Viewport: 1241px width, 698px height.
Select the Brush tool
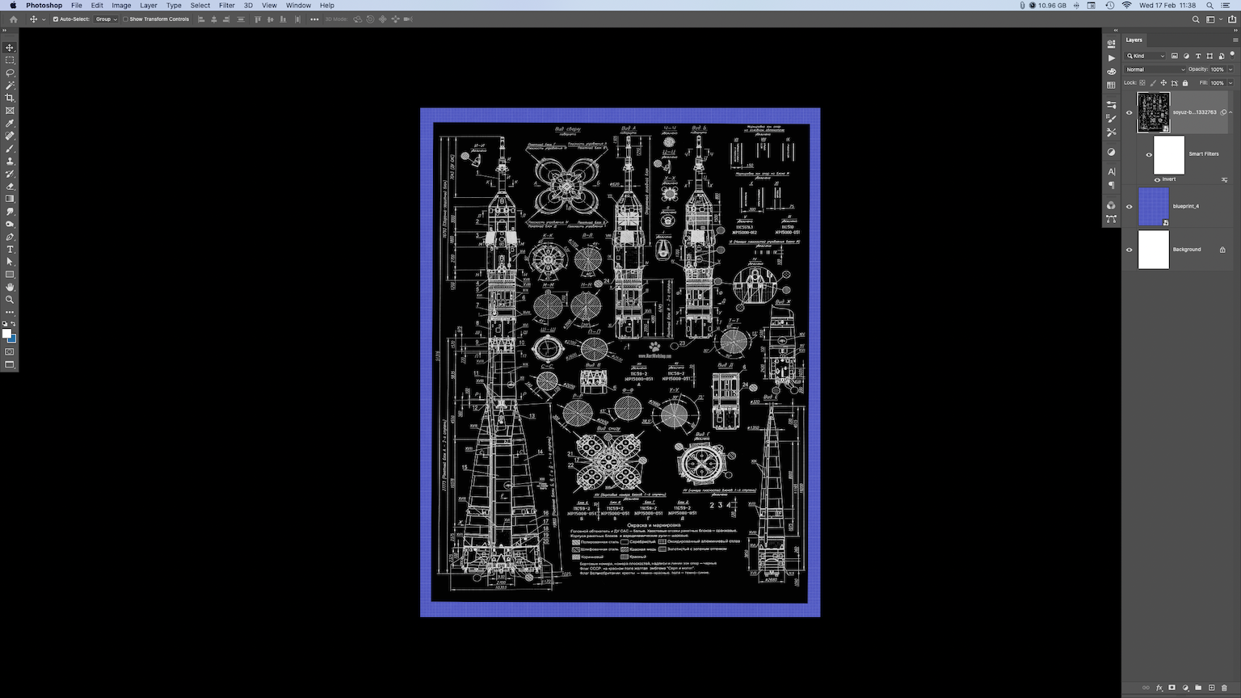point(10,149)
